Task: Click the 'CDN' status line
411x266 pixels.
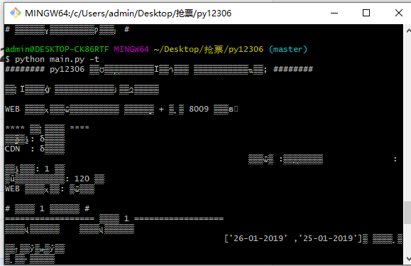Action: [35, 149]
